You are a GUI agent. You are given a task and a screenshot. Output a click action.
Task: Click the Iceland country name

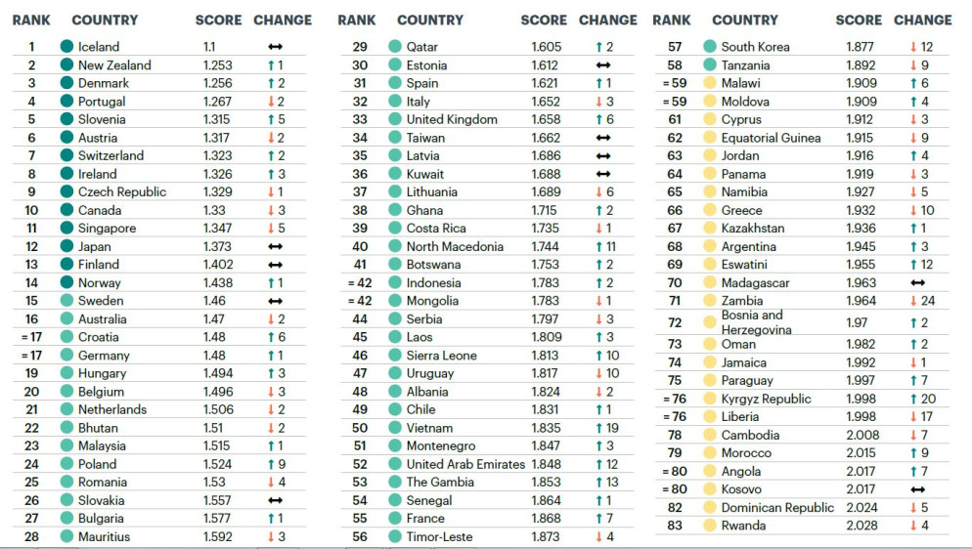coord(99,47)
